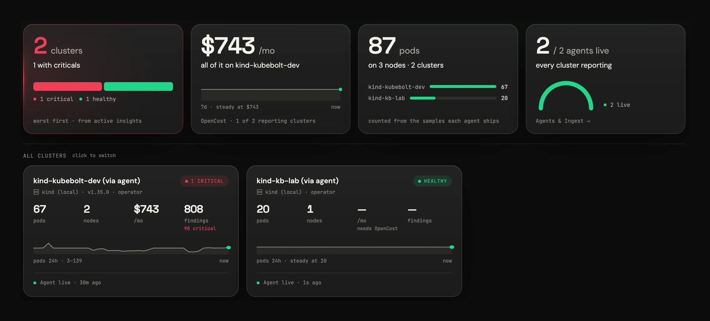The height and width of the screenshot is (321, 710).
Task: Click the '$743 /mo' cost summary heading
Action: [x=238, y=46]
